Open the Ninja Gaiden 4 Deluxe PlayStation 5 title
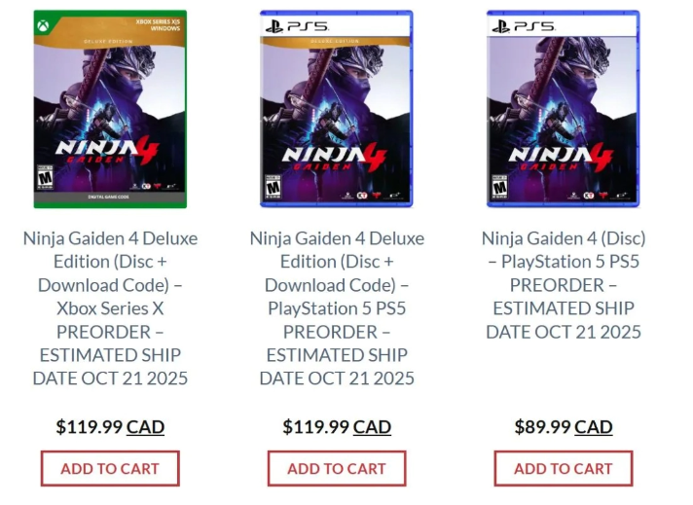The image size is (693, 505). point(337,307)
